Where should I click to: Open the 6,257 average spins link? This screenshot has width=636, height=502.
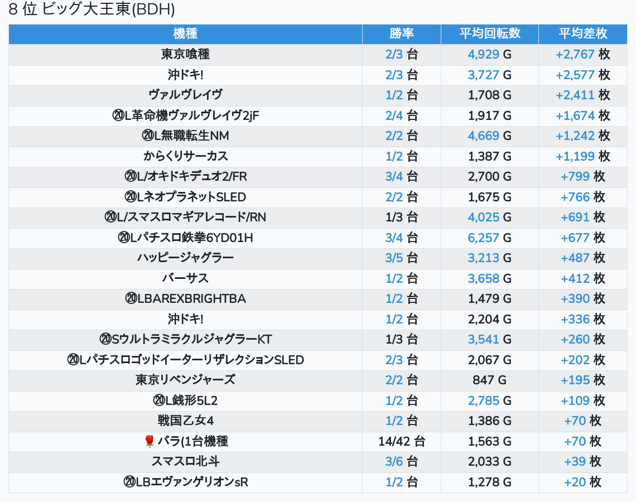pos(483,238)
